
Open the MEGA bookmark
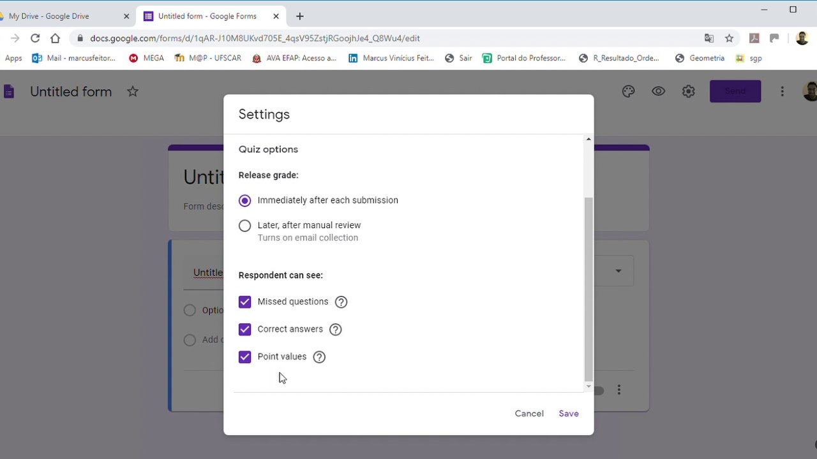(147, 58)
